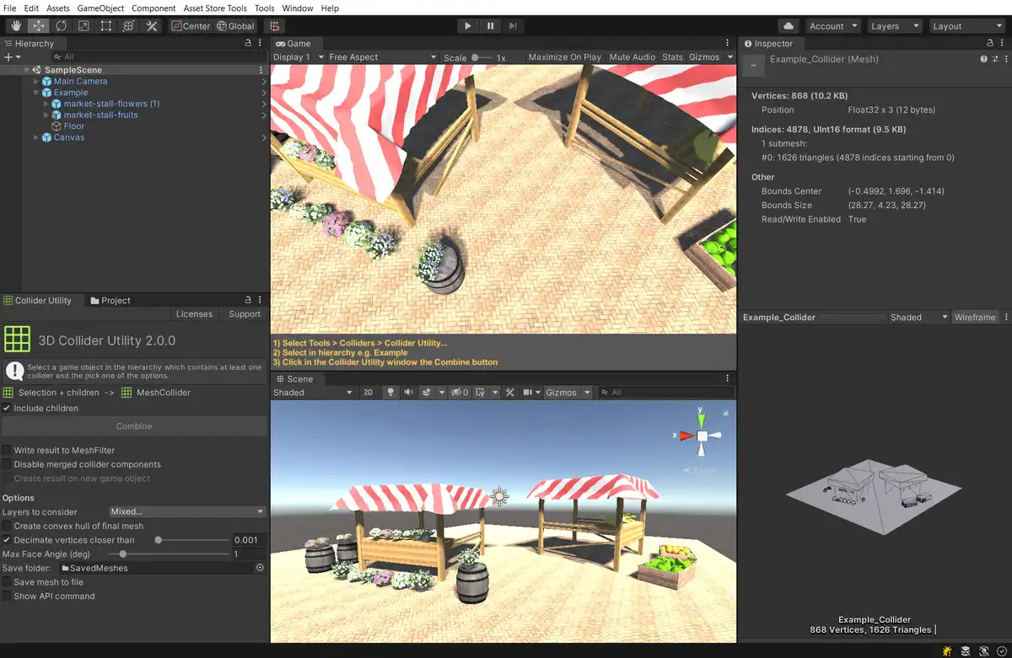1012x658 pixels.
Task: Toggle pivot mode Center button
Action: (x=191, y=26)
